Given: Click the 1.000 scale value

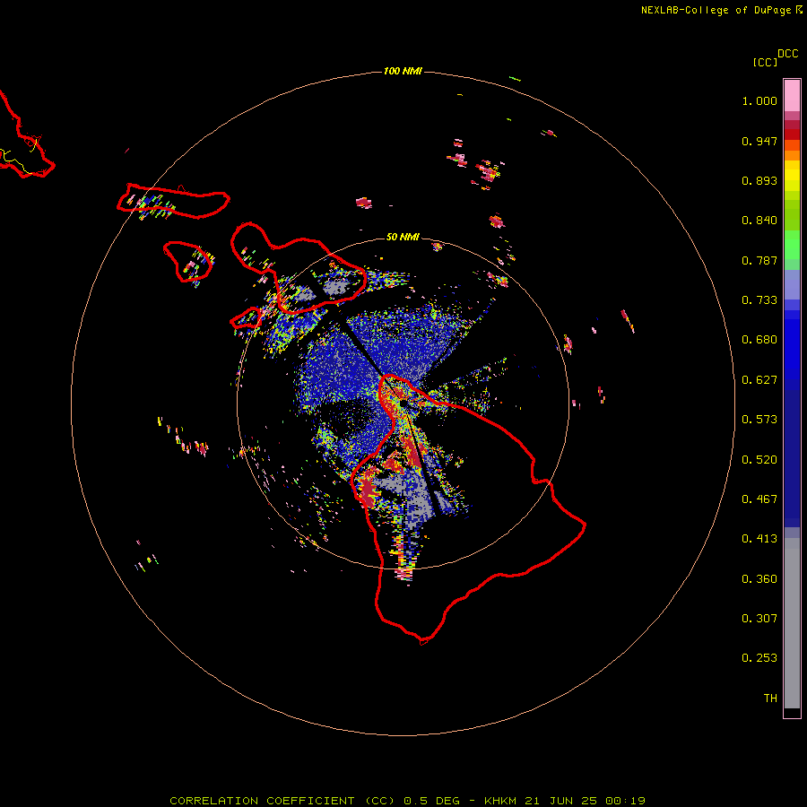Looking at the screenshot, I should pyautogui.click(x=759, y=100).
